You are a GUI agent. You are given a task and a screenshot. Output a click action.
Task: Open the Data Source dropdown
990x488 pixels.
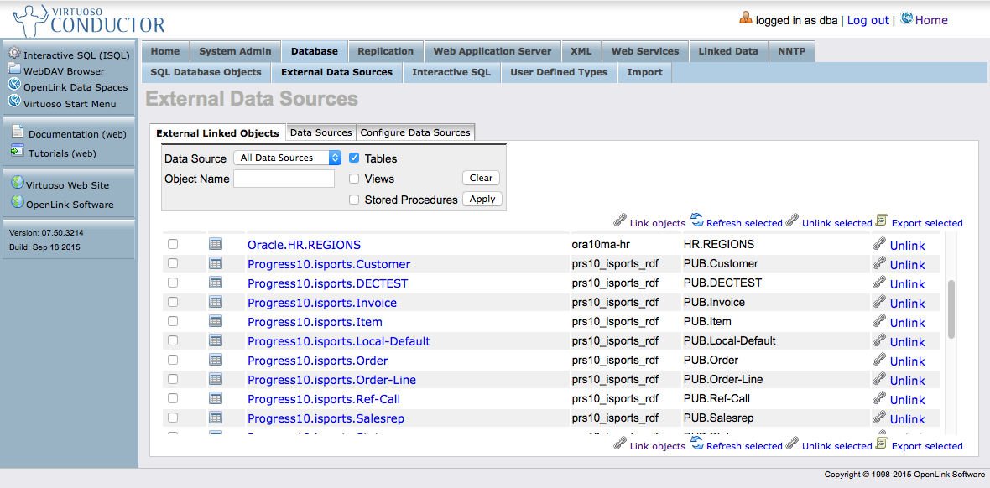coord(289,158)
